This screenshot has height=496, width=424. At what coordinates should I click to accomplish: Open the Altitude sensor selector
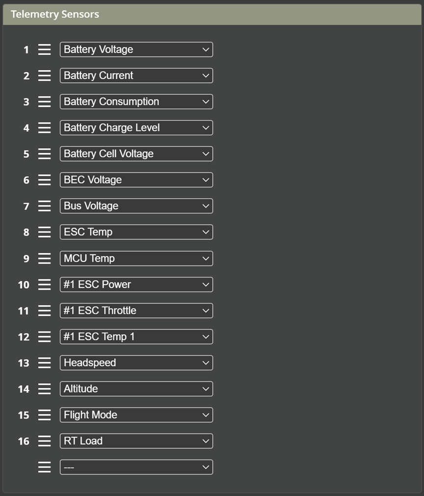(136, 389)
